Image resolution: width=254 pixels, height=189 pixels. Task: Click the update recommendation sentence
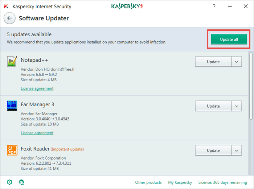tap(86, 42)
